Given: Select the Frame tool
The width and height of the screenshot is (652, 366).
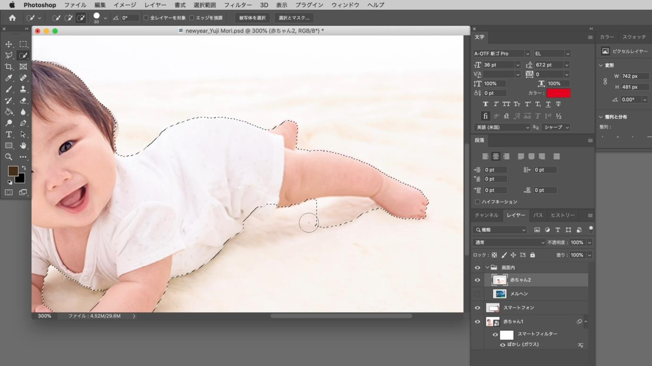Looking at the screenshot, I should pos(23,67).
